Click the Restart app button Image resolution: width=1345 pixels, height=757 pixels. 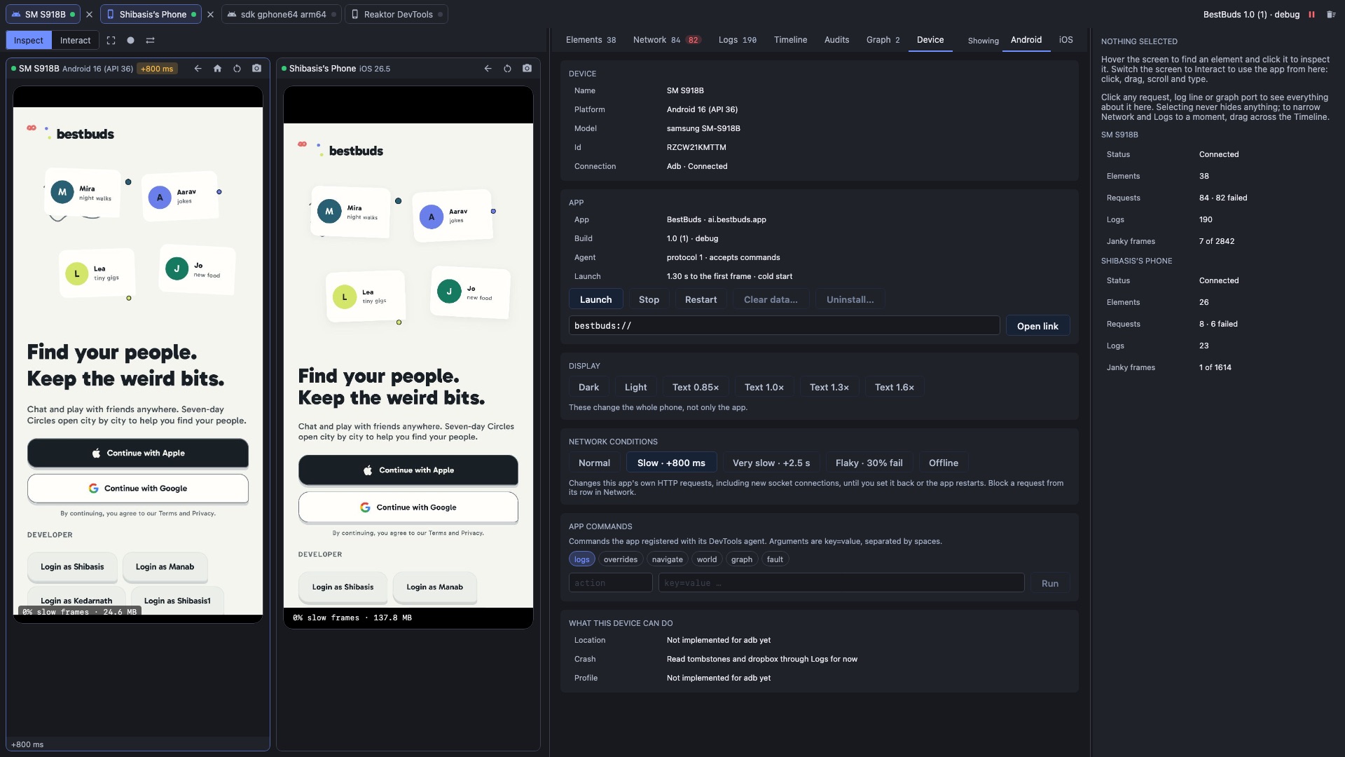pyautogui.click(x=701, y=299)
